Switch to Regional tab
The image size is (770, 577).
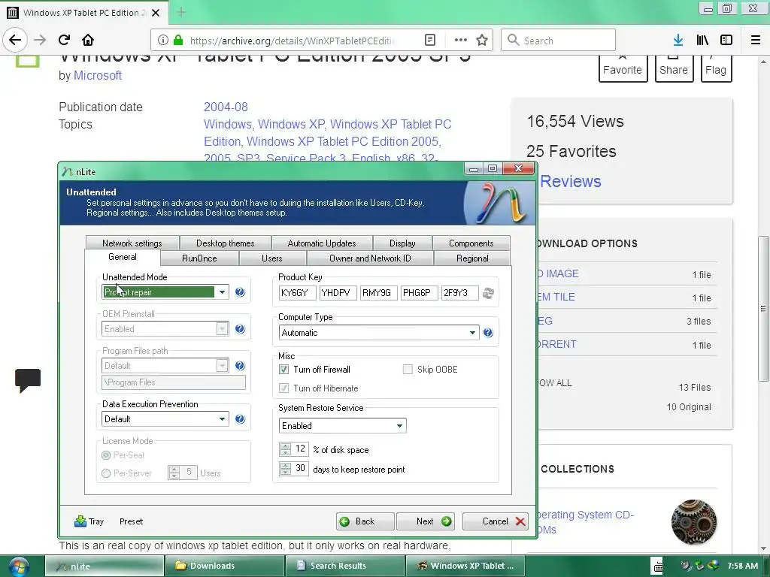[x=472, y=258]
